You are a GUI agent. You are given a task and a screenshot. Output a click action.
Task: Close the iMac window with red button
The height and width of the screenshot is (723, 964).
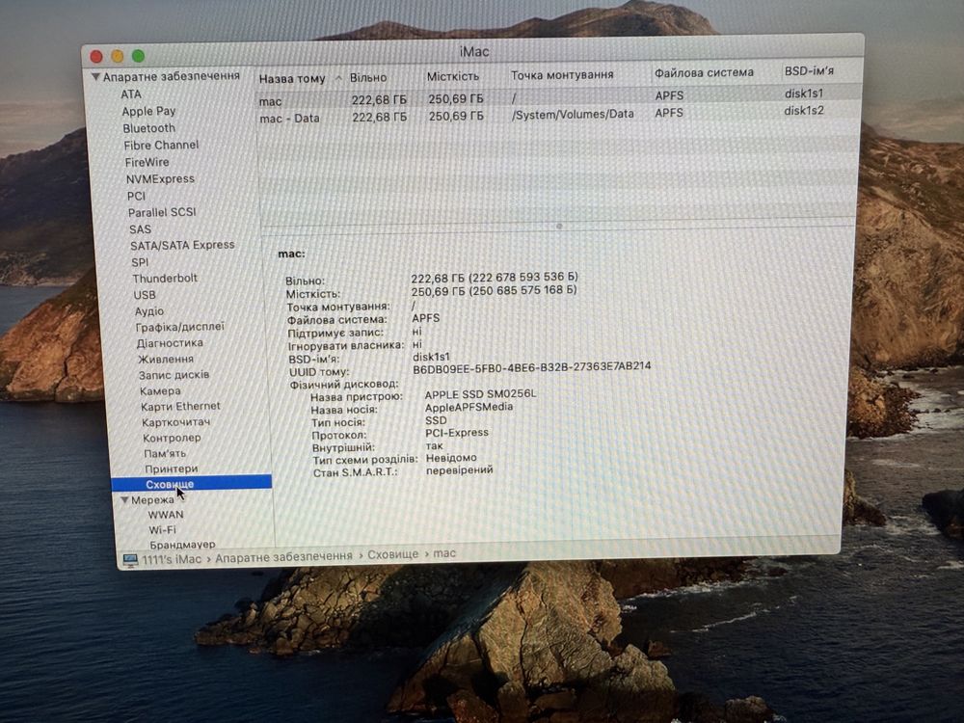tap(95, 57)
